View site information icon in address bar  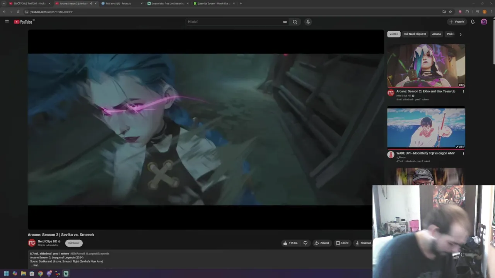coord(26,12)
